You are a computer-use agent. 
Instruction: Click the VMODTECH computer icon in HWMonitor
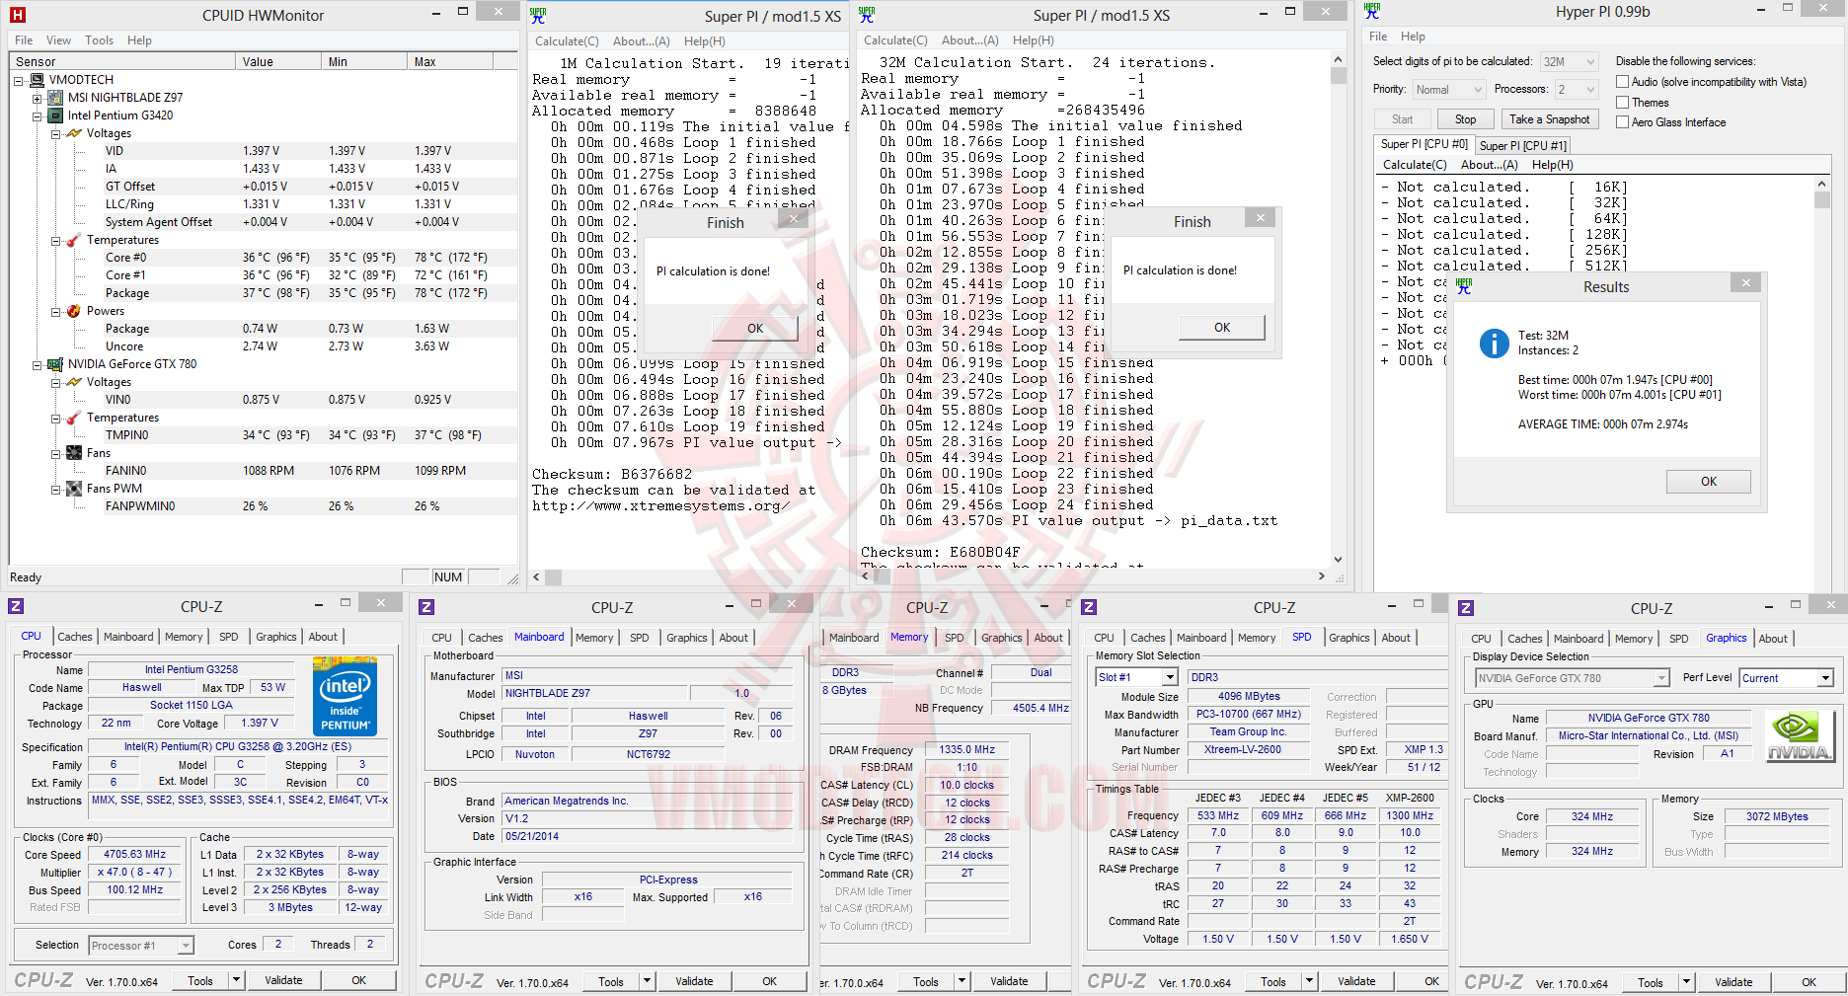tap(38, 80)
